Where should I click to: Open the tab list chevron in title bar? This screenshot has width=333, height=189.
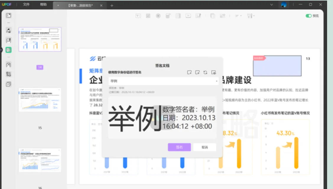pyautogui.click(x=272, y=4)
